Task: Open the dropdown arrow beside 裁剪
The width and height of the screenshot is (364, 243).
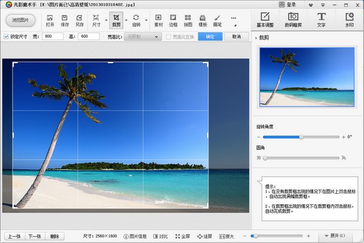Action: tap(126, 21)
